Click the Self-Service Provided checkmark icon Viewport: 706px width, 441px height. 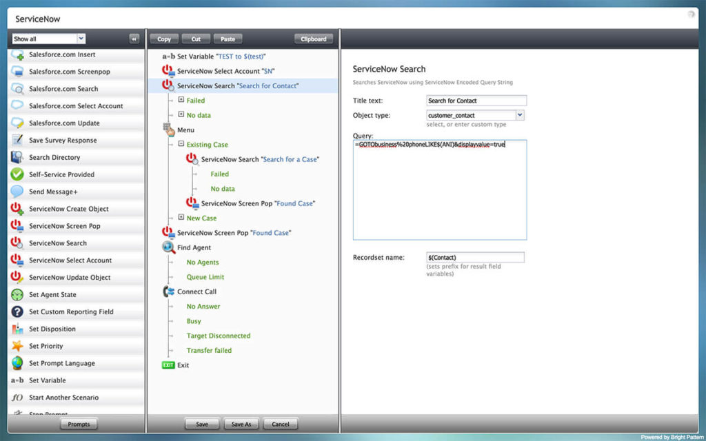15,174
